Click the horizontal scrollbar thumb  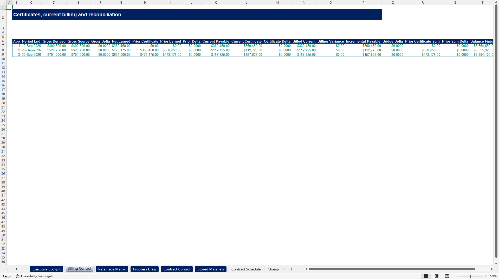tap(392, 269)
